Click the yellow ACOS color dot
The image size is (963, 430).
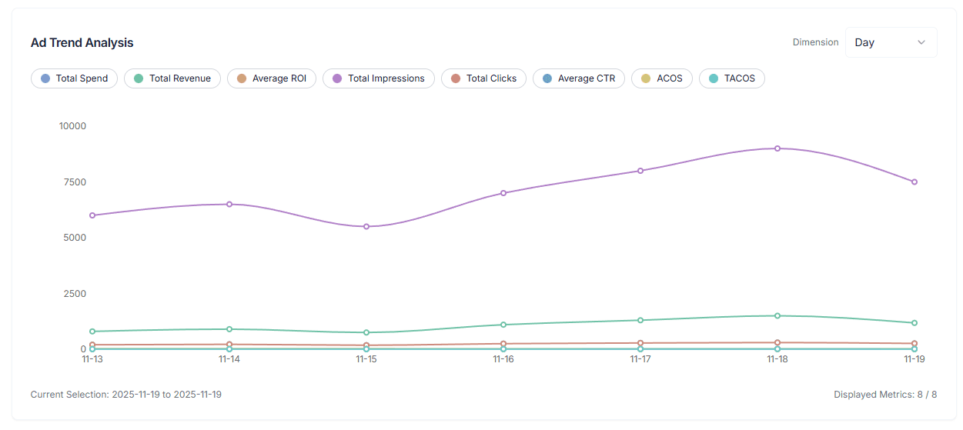646,78
